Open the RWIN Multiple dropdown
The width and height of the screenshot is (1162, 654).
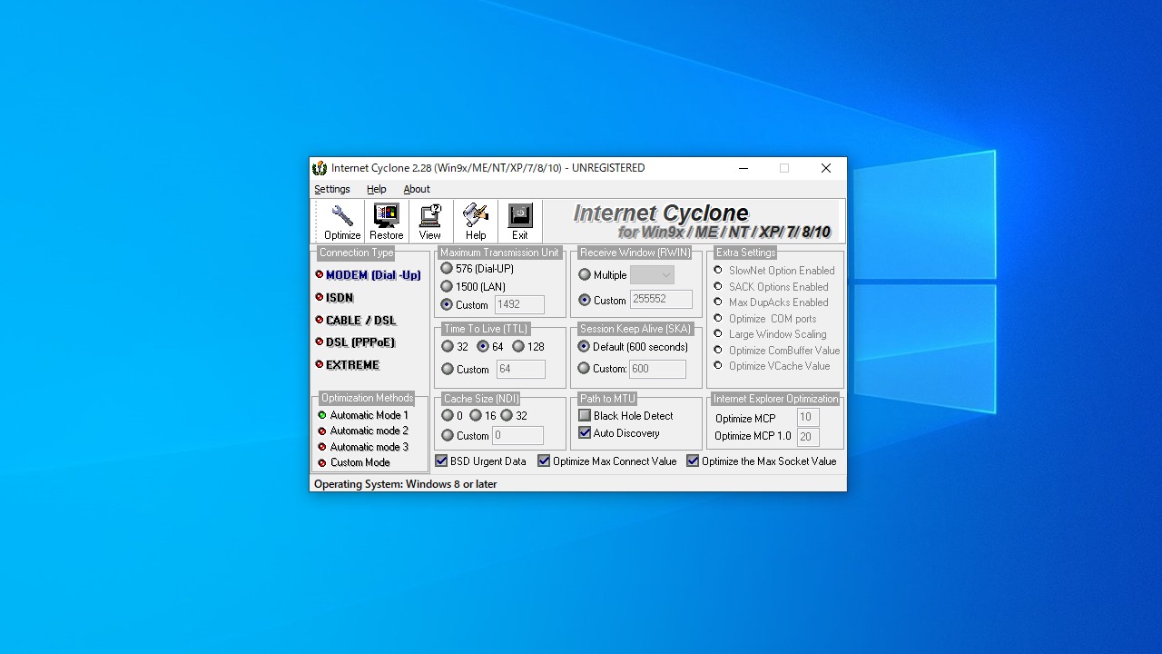pyautogui.click(x=652, y=275)
